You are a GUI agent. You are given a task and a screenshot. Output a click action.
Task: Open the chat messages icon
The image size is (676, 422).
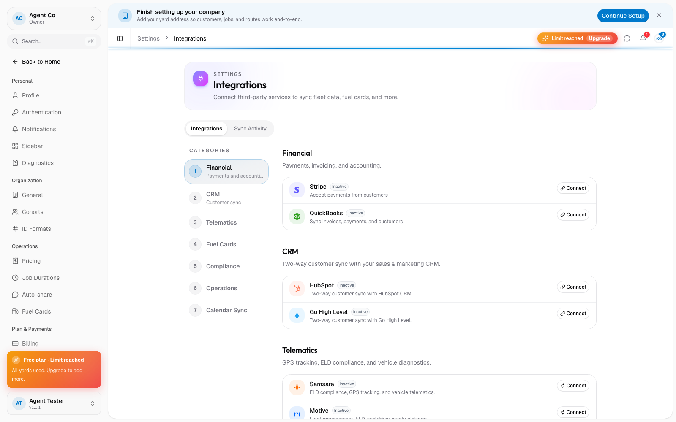point(627,38)
